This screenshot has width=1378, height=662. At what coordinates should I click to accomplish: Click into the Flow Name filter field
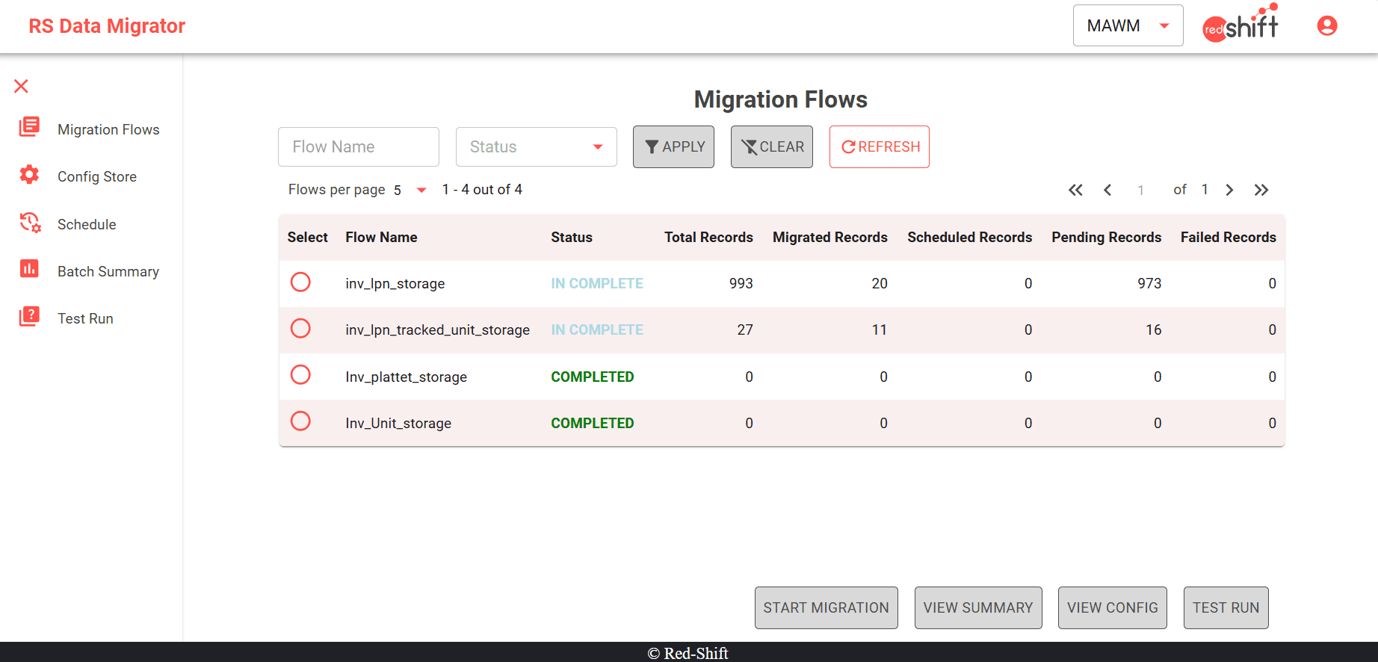click(x=358, y=147)
